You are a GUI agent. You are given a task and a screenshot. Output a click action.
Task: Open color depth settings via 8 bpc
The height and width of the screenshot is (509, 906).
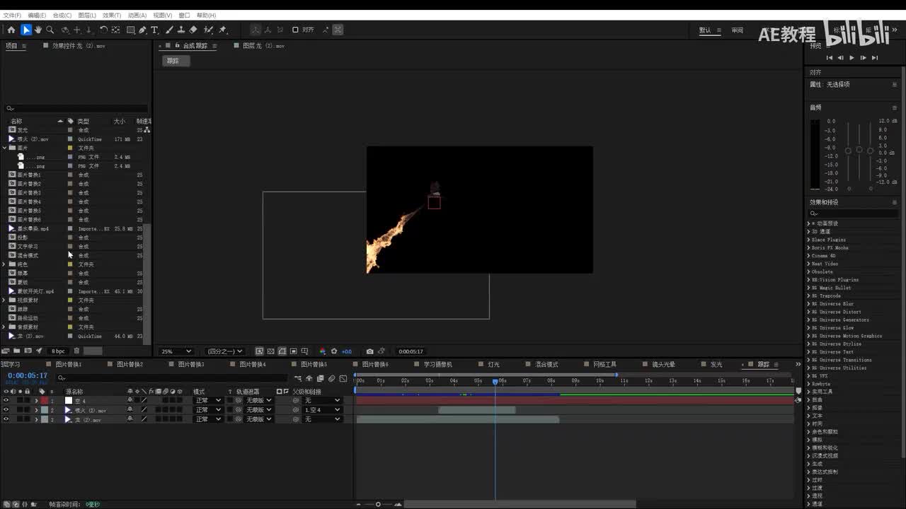(x=58, y=351)
